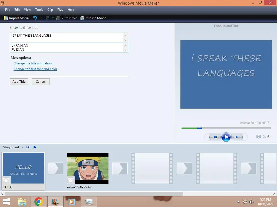Click the effects star on intro-1658955067 clip
Viewport: 277px width, 207px height.
[x=71, y=180]
